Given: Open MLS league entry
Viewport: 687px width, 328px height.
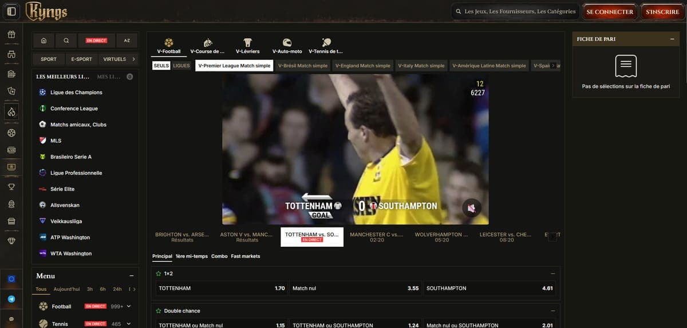Looking at the screenshot, I should [x=85, y=141].
